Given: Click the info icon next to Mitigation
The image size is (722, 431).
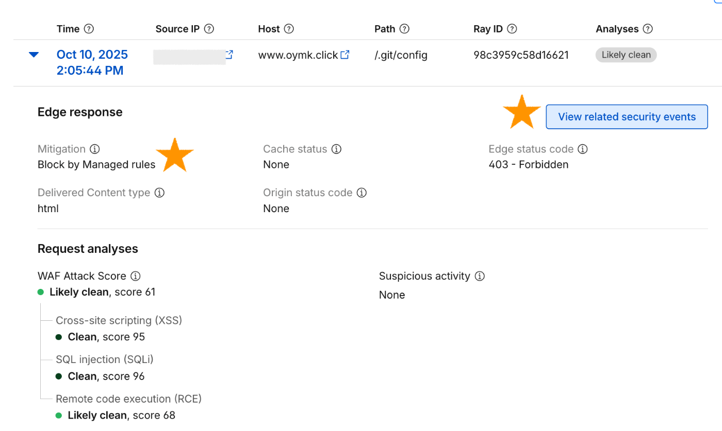Looking at the screenshot, I should tap(94, 149).
